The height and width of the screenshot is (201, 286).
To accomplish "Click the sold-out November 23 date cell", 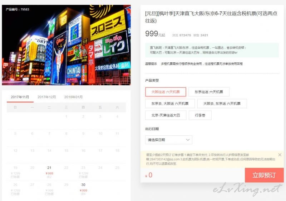I will click(x=83, y=172).
